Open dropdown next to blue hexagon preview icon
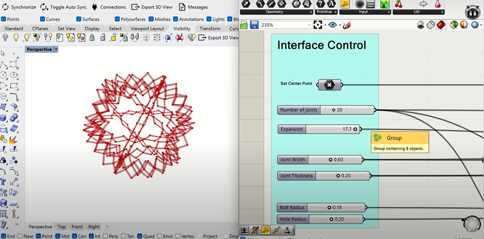This screenshot has height=239, width=484. pos(482,25)
